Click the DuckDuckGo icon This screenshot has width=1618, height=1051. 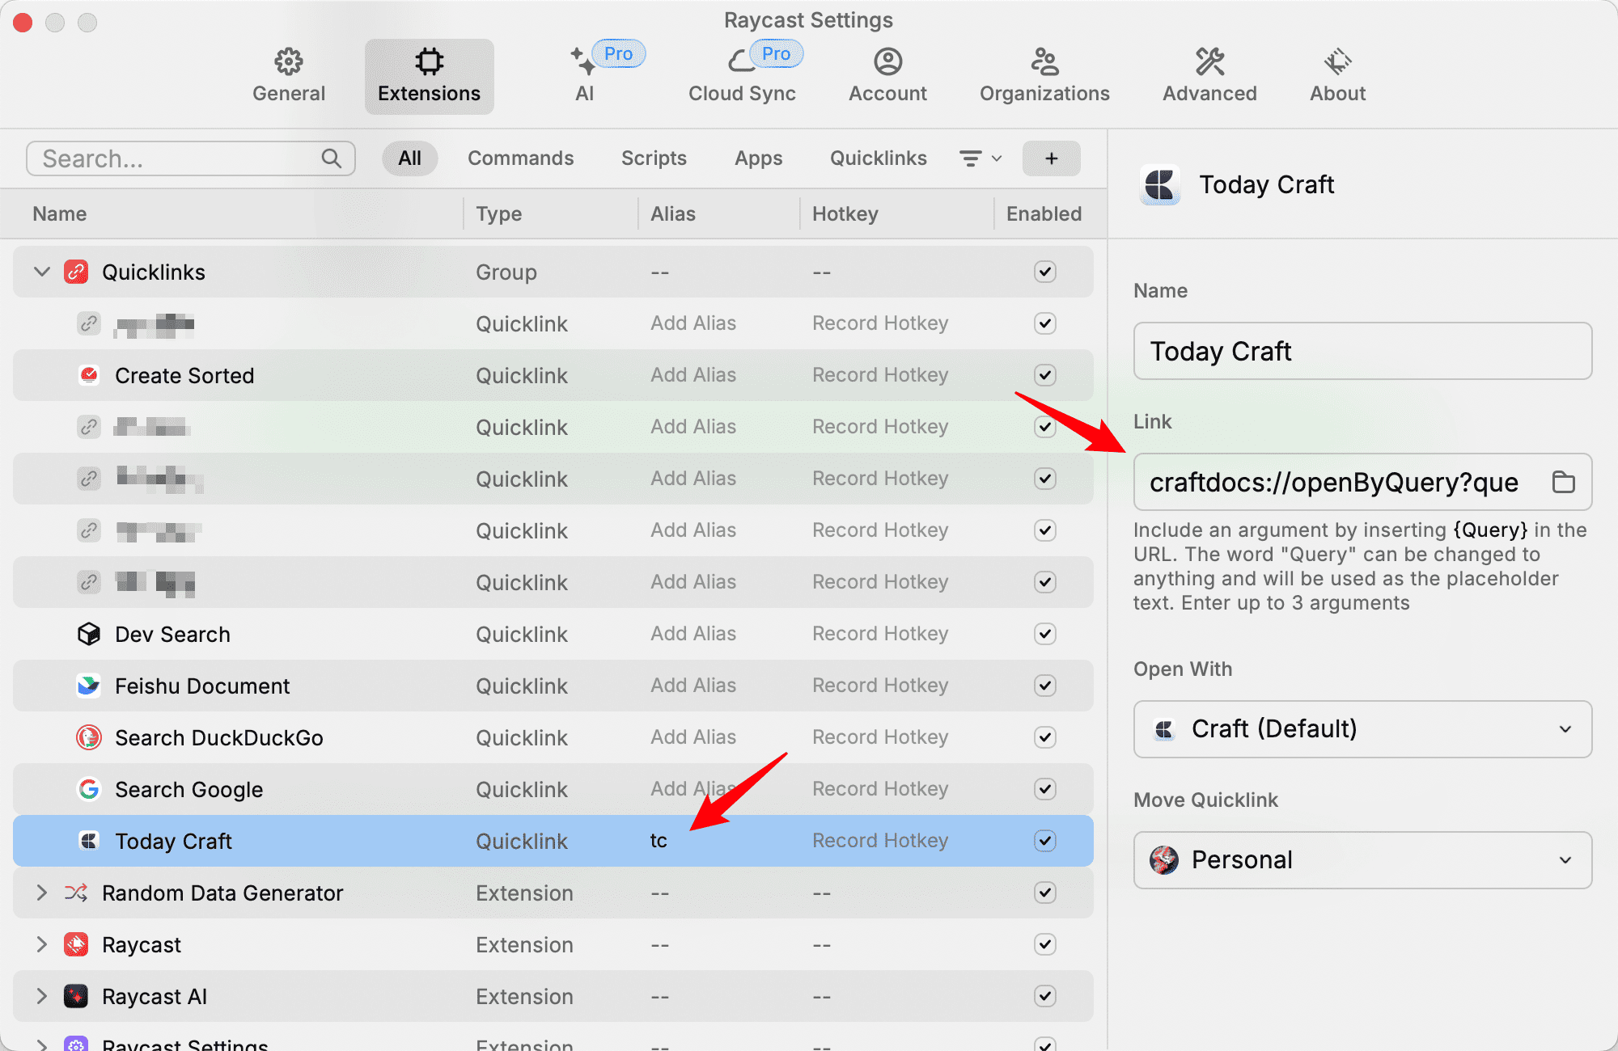tap(89, 737)
